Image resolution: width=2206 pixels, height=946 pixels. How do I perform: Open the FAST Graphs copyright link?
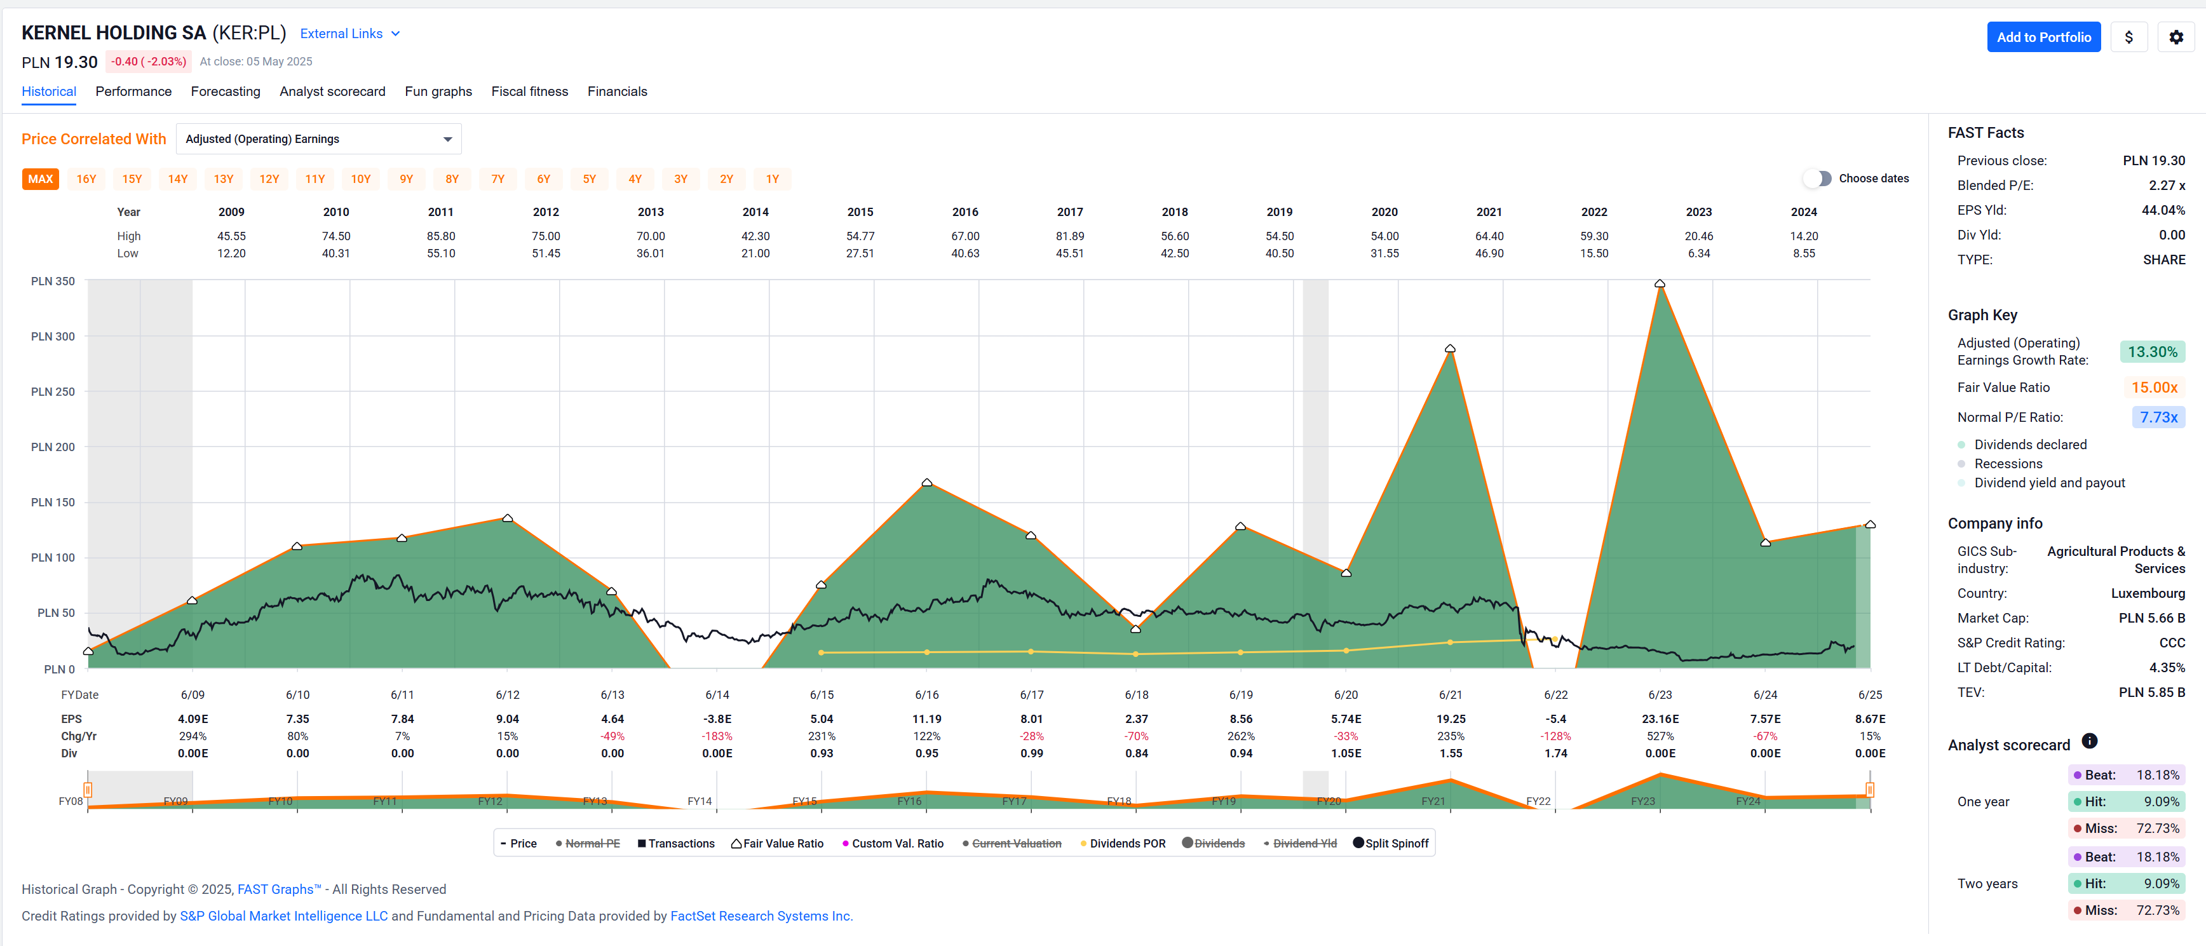click(279, 889)
